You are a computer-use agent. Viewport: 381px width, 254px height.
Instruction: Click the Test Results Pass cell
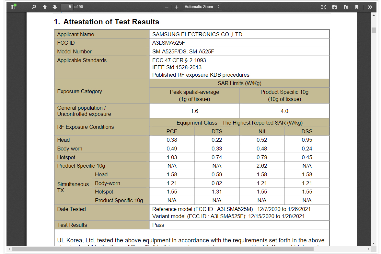(x=158, y=225)
